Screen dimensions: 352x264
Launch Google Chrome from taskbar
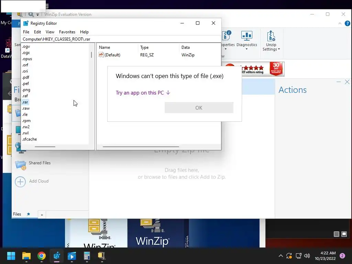[x=42, y=256]
